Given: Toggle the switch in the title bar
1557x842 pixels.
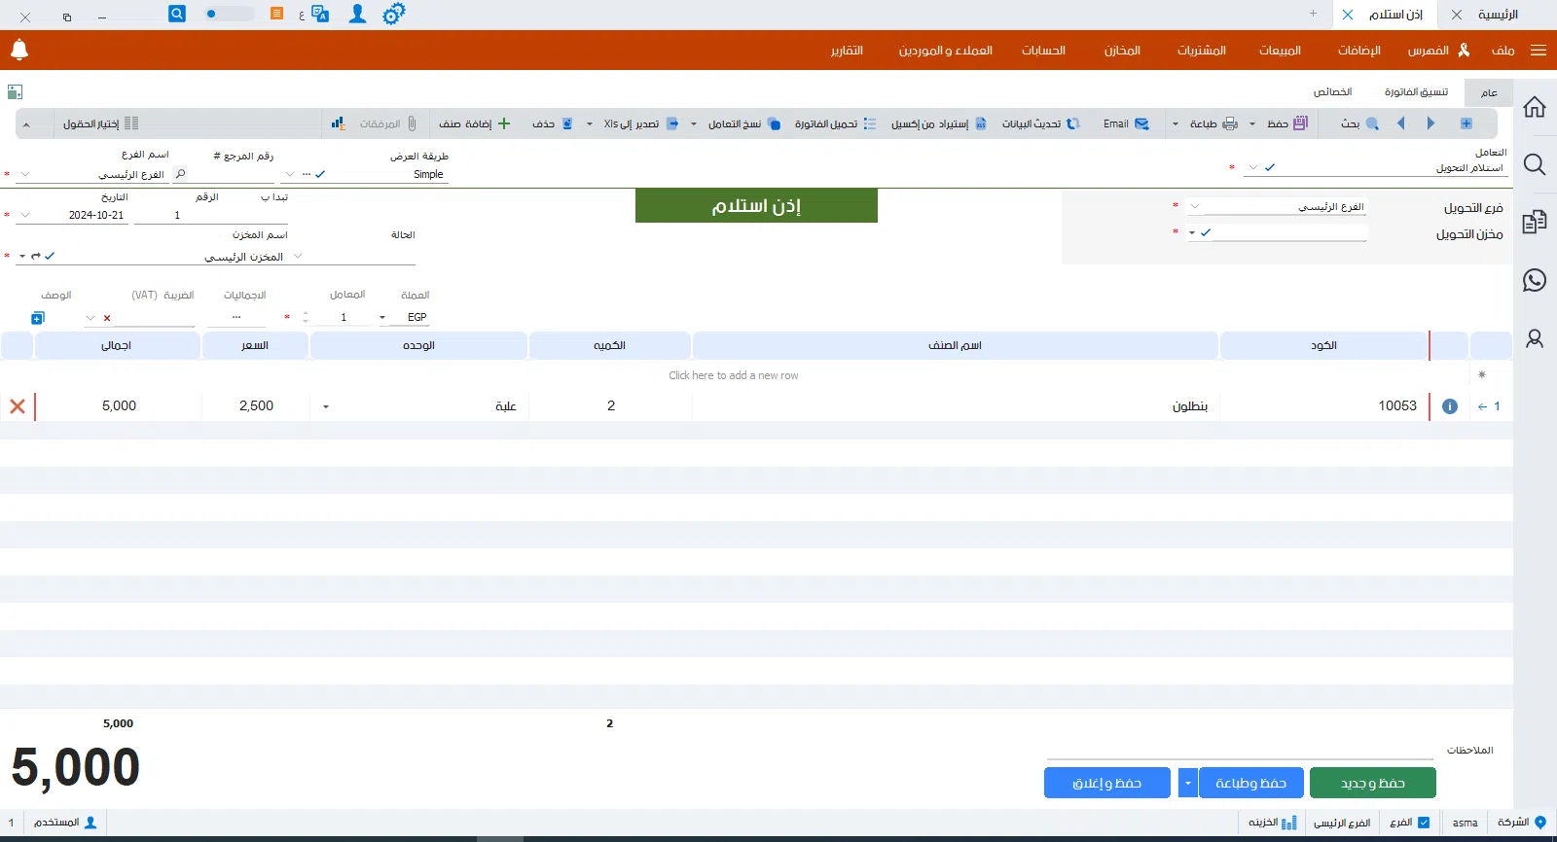Looking at the screenshot, I should tap(229, 14).
